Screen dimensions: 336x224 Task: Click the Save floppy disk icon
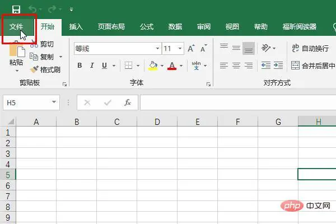[x=16, y=10]
